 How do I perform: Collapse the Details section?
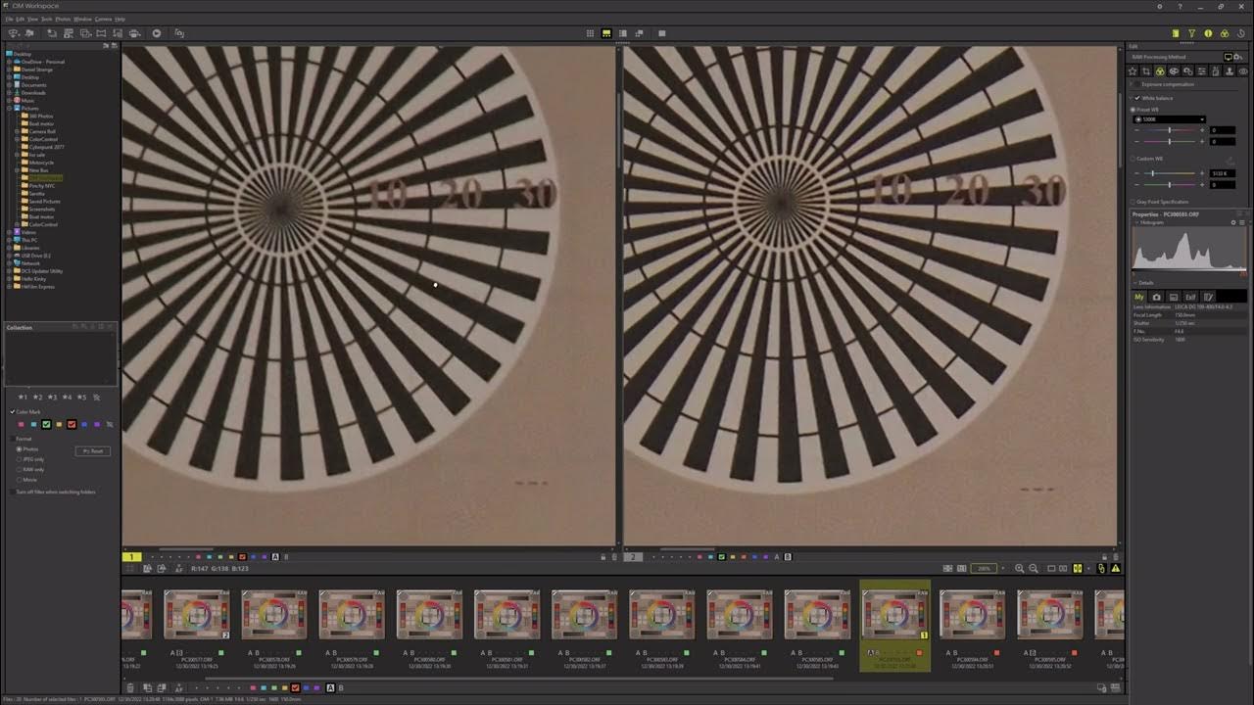pos(1134,283)
